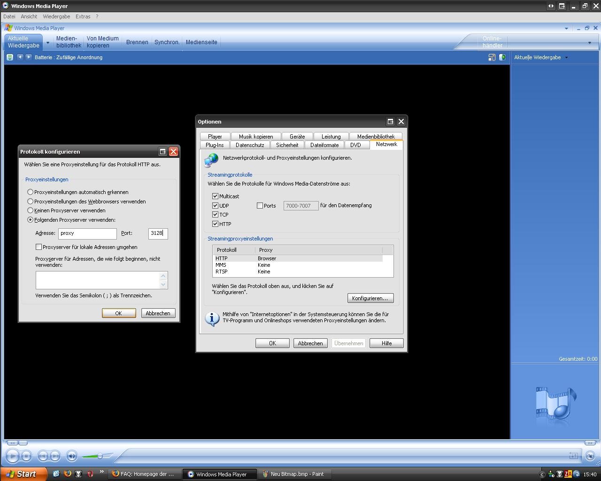Image resolution: width=601 pixels, height=481 pixels.
Task: Click the user-with-clock tray icon
Action: (x=551, y=474)
